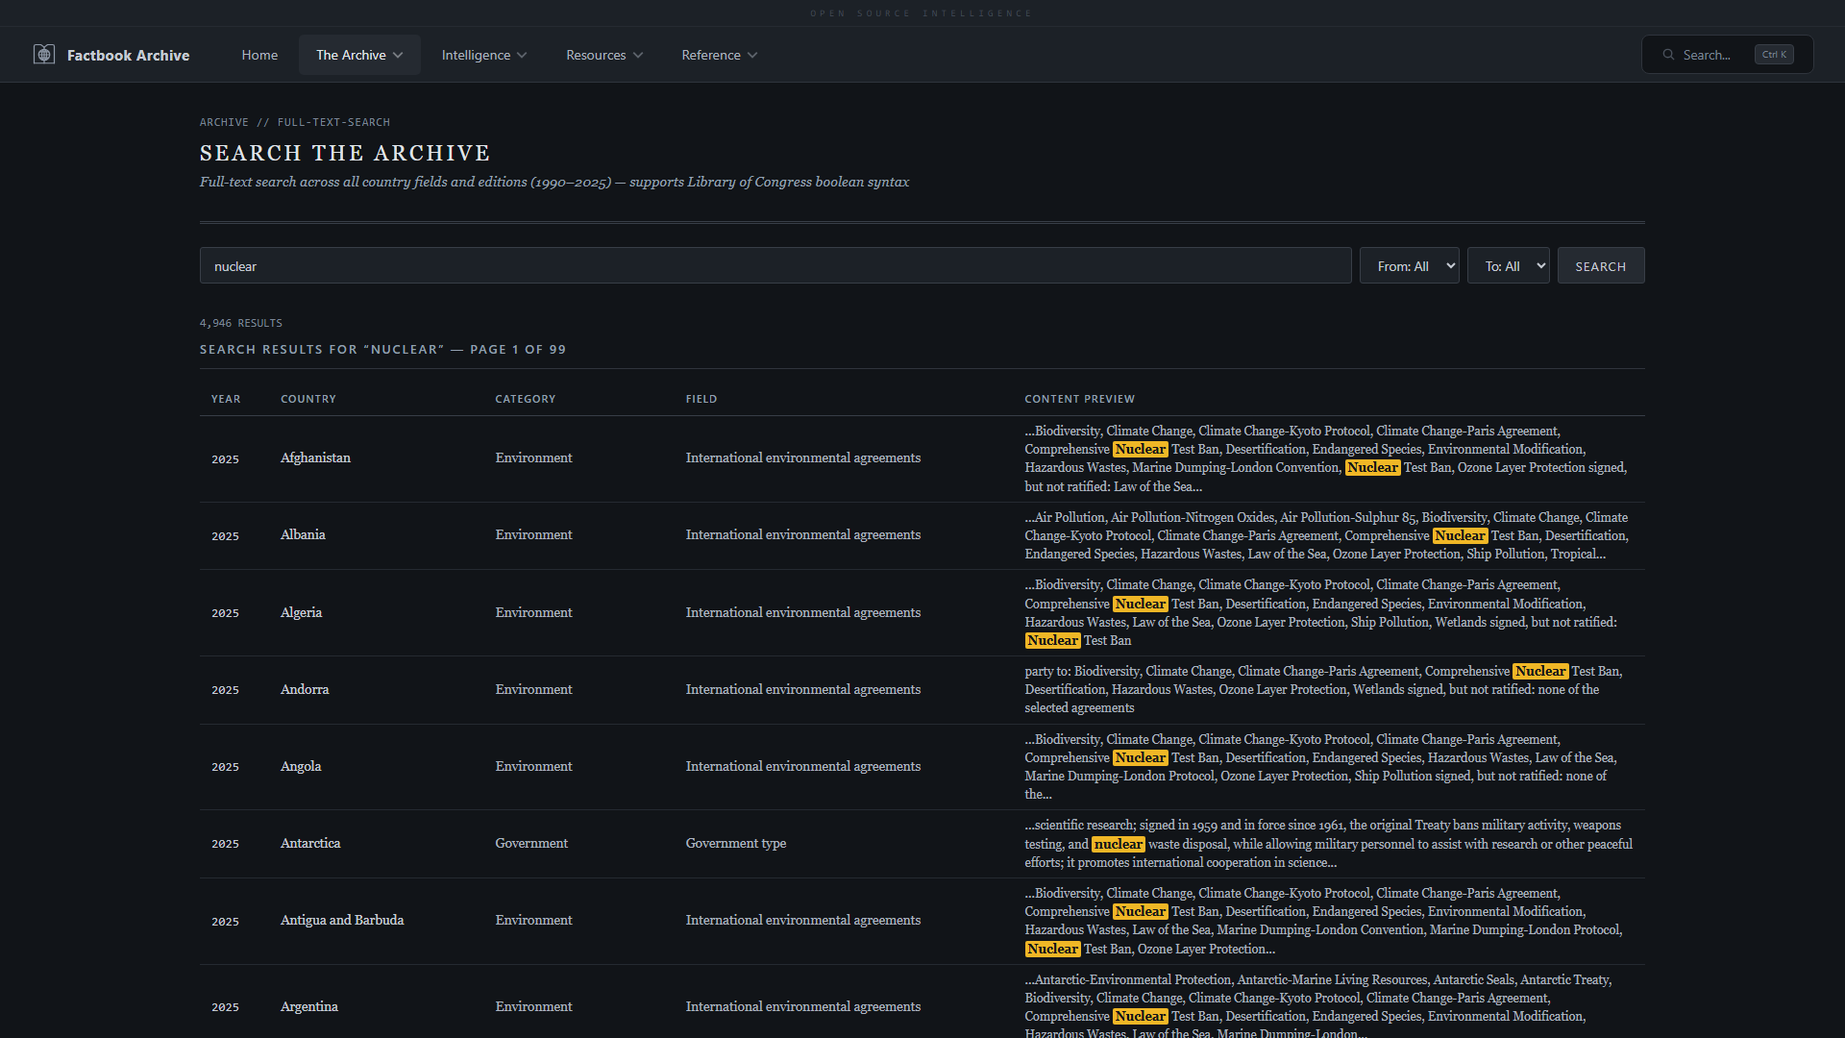Click the query field containing 'nuclear'
Screen dimensions: 1845x1038
tap(775, 266)
